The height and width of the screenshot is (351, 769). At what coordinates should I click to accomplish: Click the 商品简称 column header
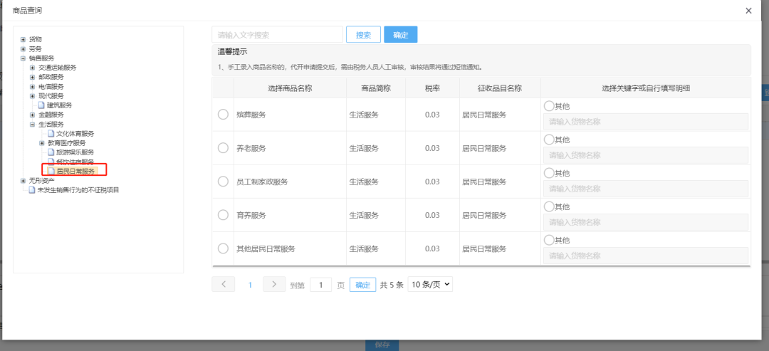pos(376,88)
